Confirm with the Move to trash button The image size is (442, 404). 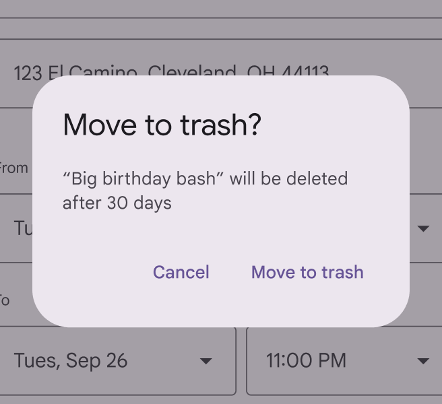coord(307,272)
